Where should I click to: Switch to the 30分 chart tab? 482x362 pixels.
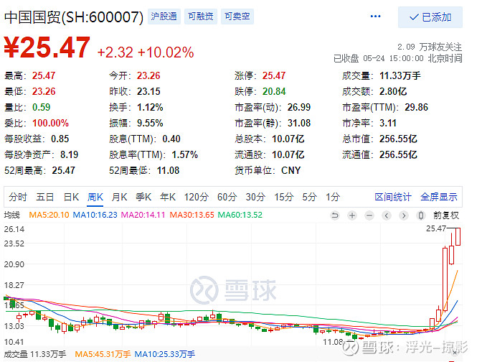255,197
